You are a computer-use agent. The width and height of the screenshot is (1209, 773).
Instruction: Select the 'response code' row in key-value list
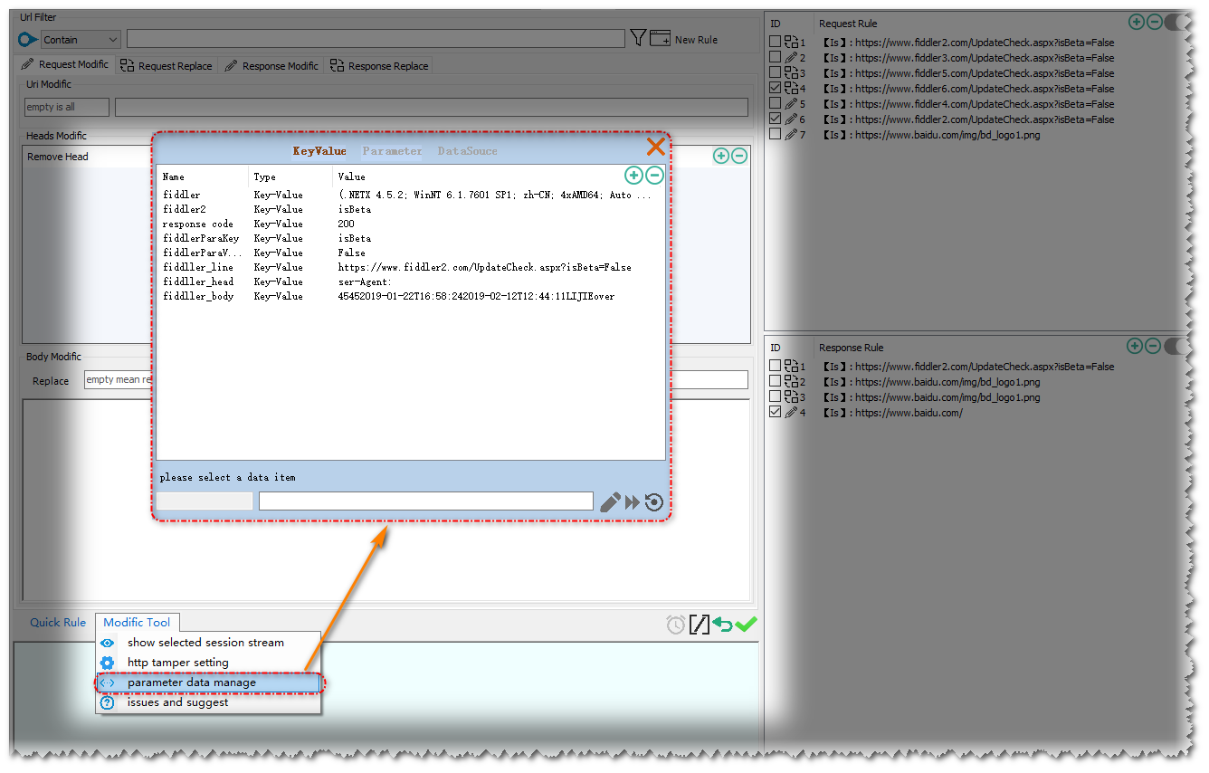click(x=411, y=224)
